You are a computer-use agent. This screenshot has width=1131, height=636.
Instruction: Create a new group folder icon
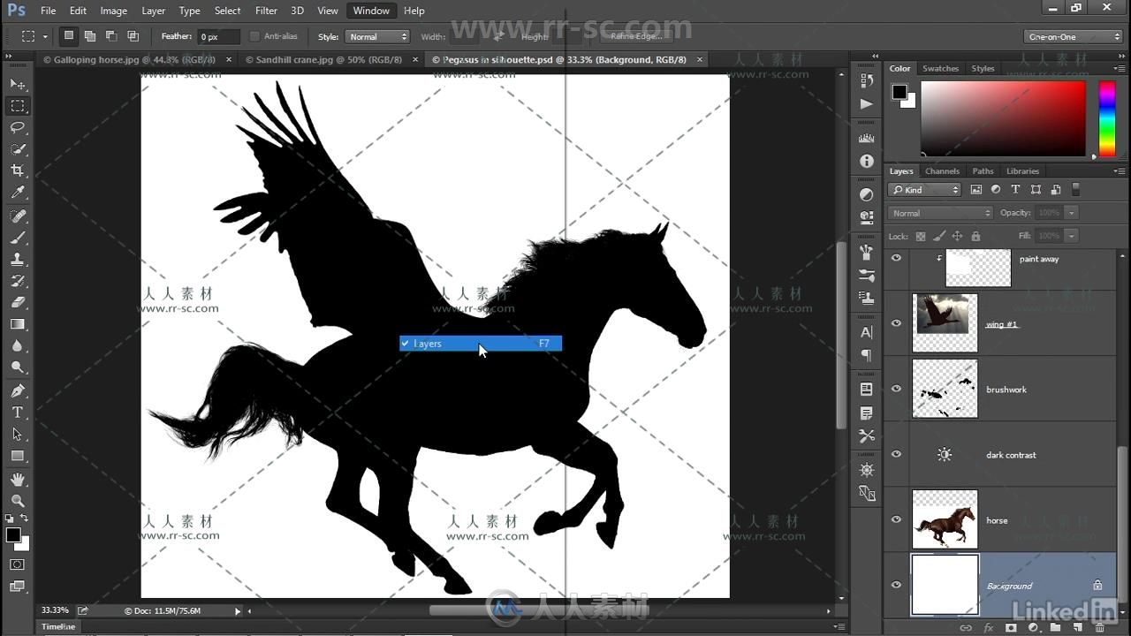coord(1055,627)
